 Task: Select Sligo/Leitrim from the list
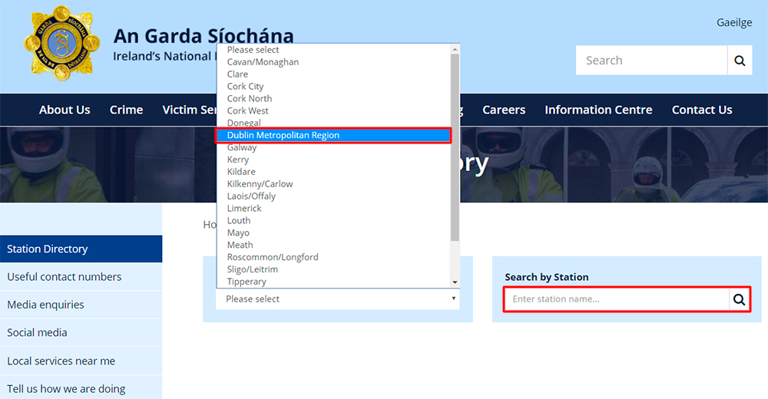(x=333, y=270)
